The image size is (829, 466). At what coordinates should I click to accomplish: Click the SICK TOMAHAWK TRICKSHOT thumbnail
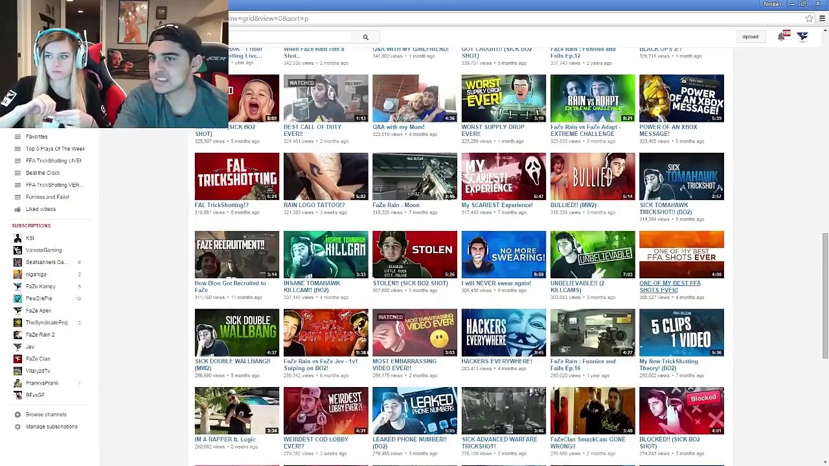coord(681,177)
